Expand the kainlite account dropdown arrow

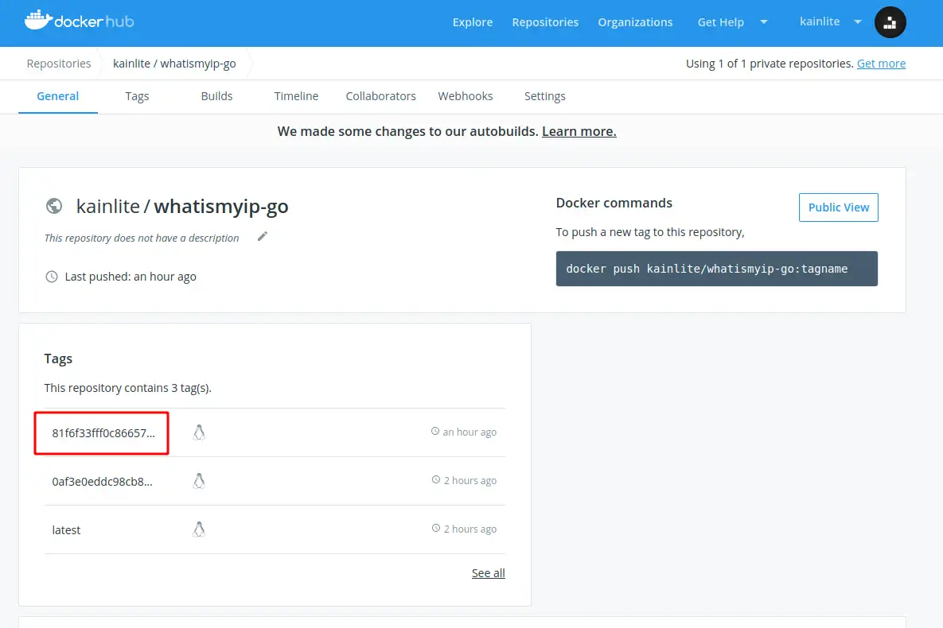(x=858, y=21)
